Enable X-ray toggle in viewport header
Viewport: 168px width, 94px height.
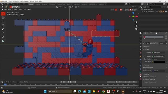(125, 10)
